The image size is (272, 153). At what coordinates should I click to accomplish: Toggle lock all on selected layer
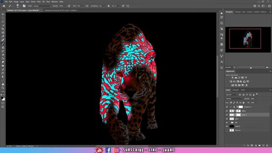(244, 103)
